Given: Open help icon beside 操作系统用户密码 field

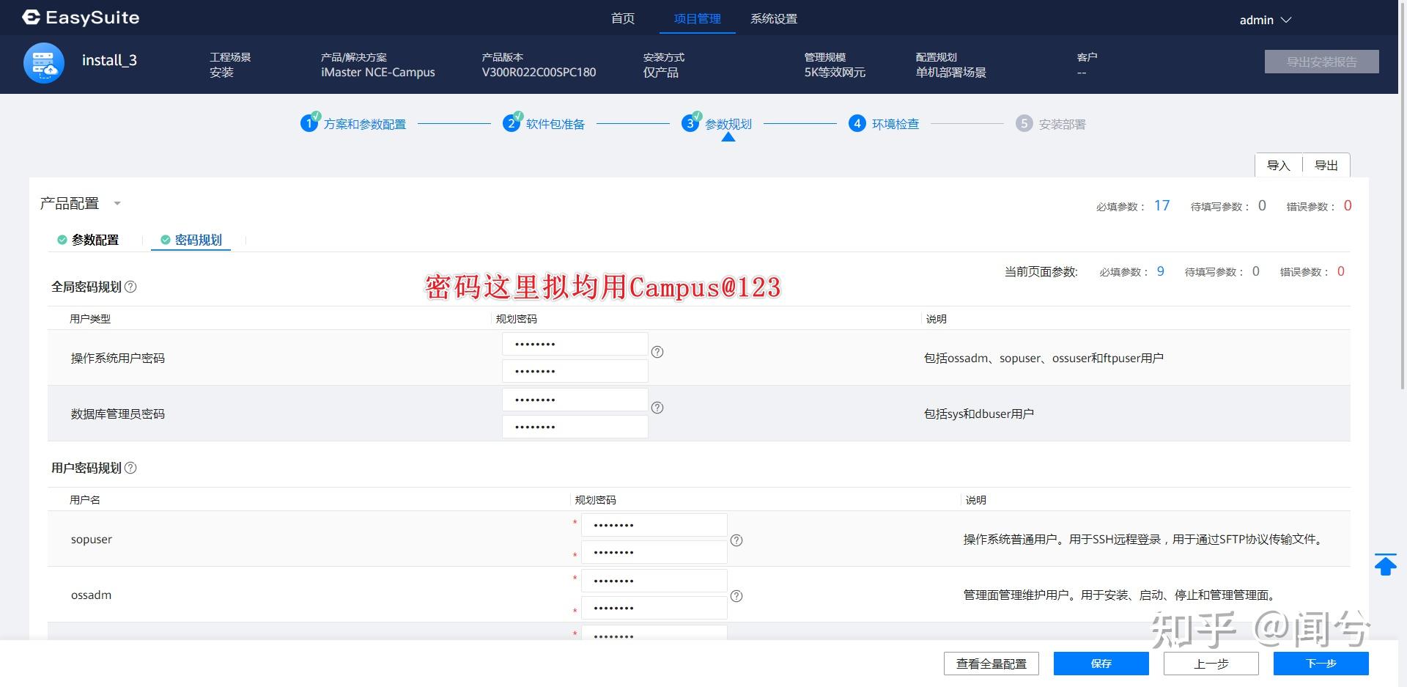Looking at the screenshot, I should click(657, 352).
